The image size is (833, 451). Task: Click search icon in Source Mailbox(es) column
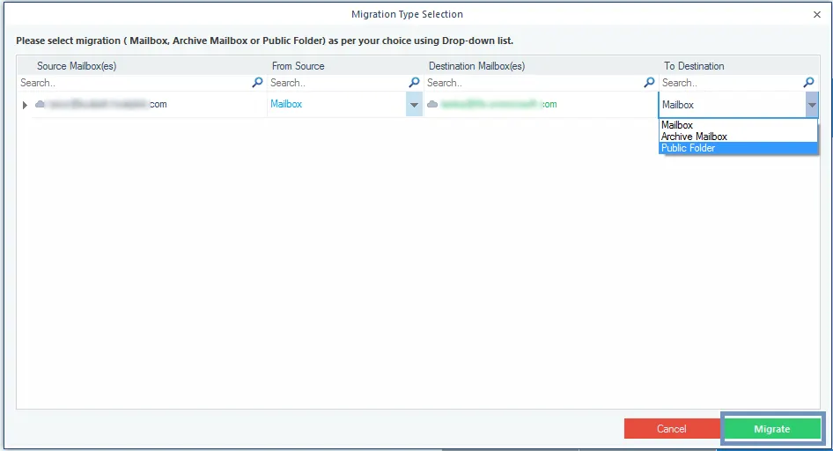tap(257, 82)
